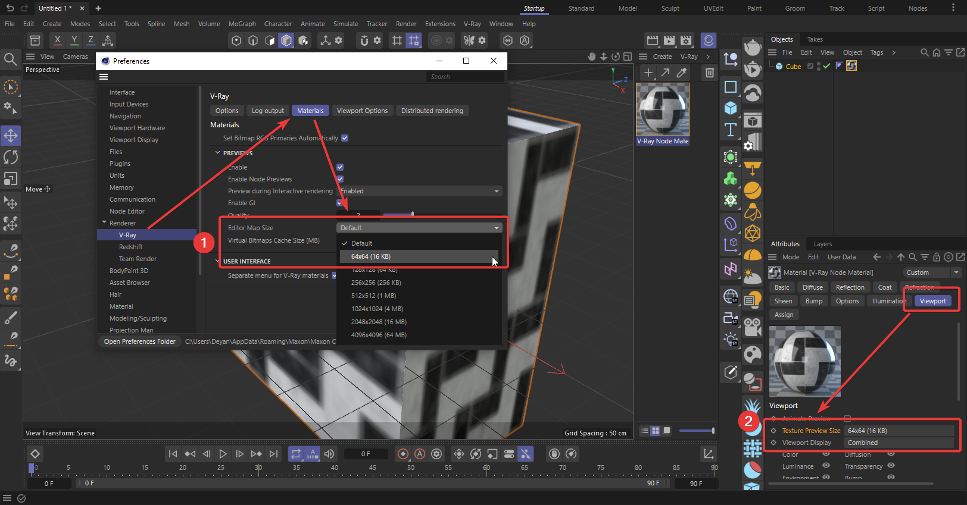Click the Assign button

coord(784,315)
